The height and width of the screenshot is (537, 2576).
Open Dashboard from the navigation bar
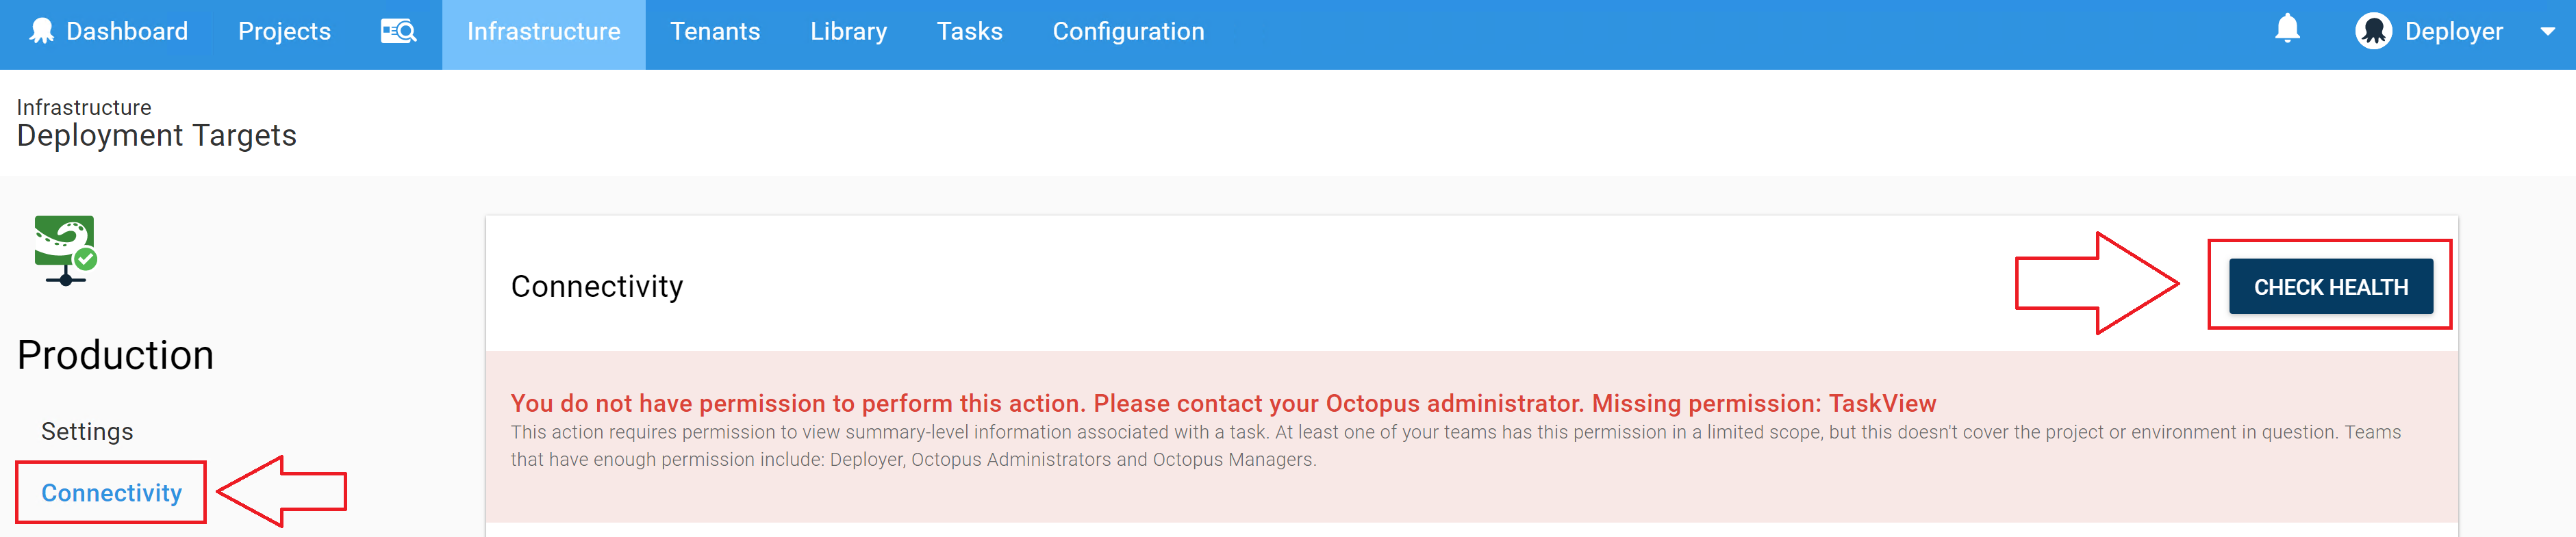point(126,30)
